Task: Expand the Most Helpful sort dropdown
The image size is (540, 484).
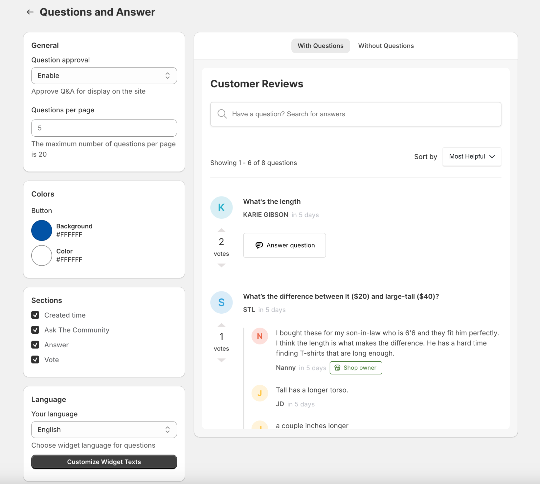Action: (x=472, y=157)
